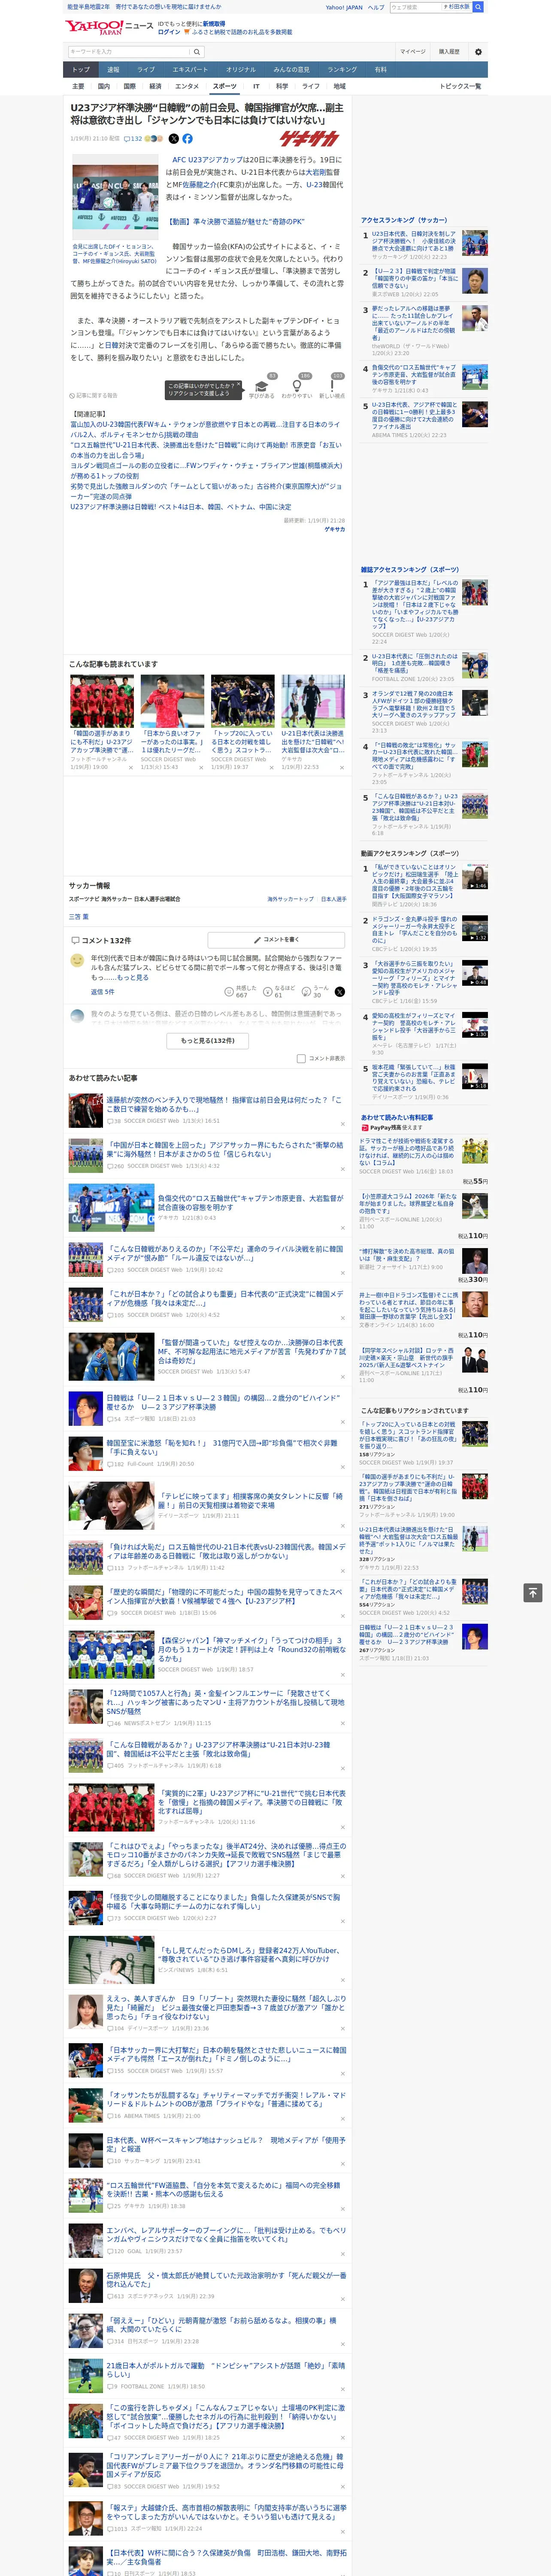Open the トップ navigation tab
551x2576 pixels.
(x=81, y=69)
